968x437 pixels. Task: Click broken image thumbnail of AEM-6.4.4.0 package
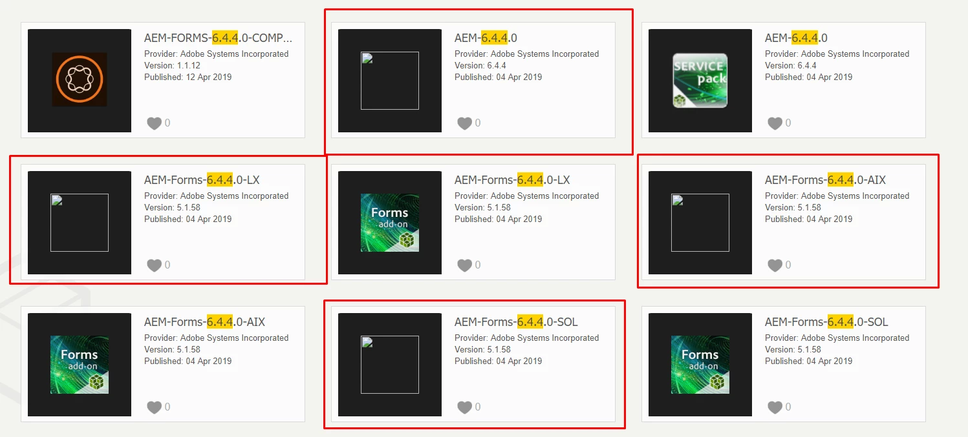click(x=390, y=81)
